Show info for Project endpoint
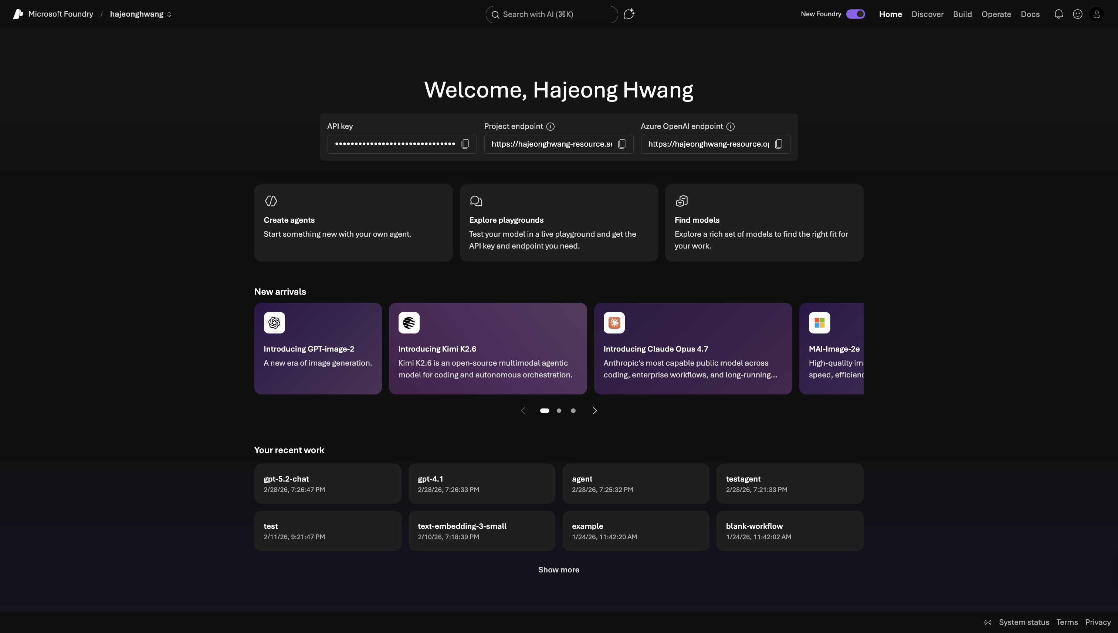 click(x=550, y=127)
